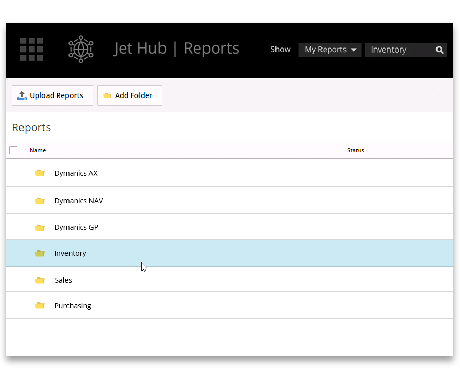460x383 pixels.
Task: Open the app launcher grid icon
Action: [x=31, y=49]
